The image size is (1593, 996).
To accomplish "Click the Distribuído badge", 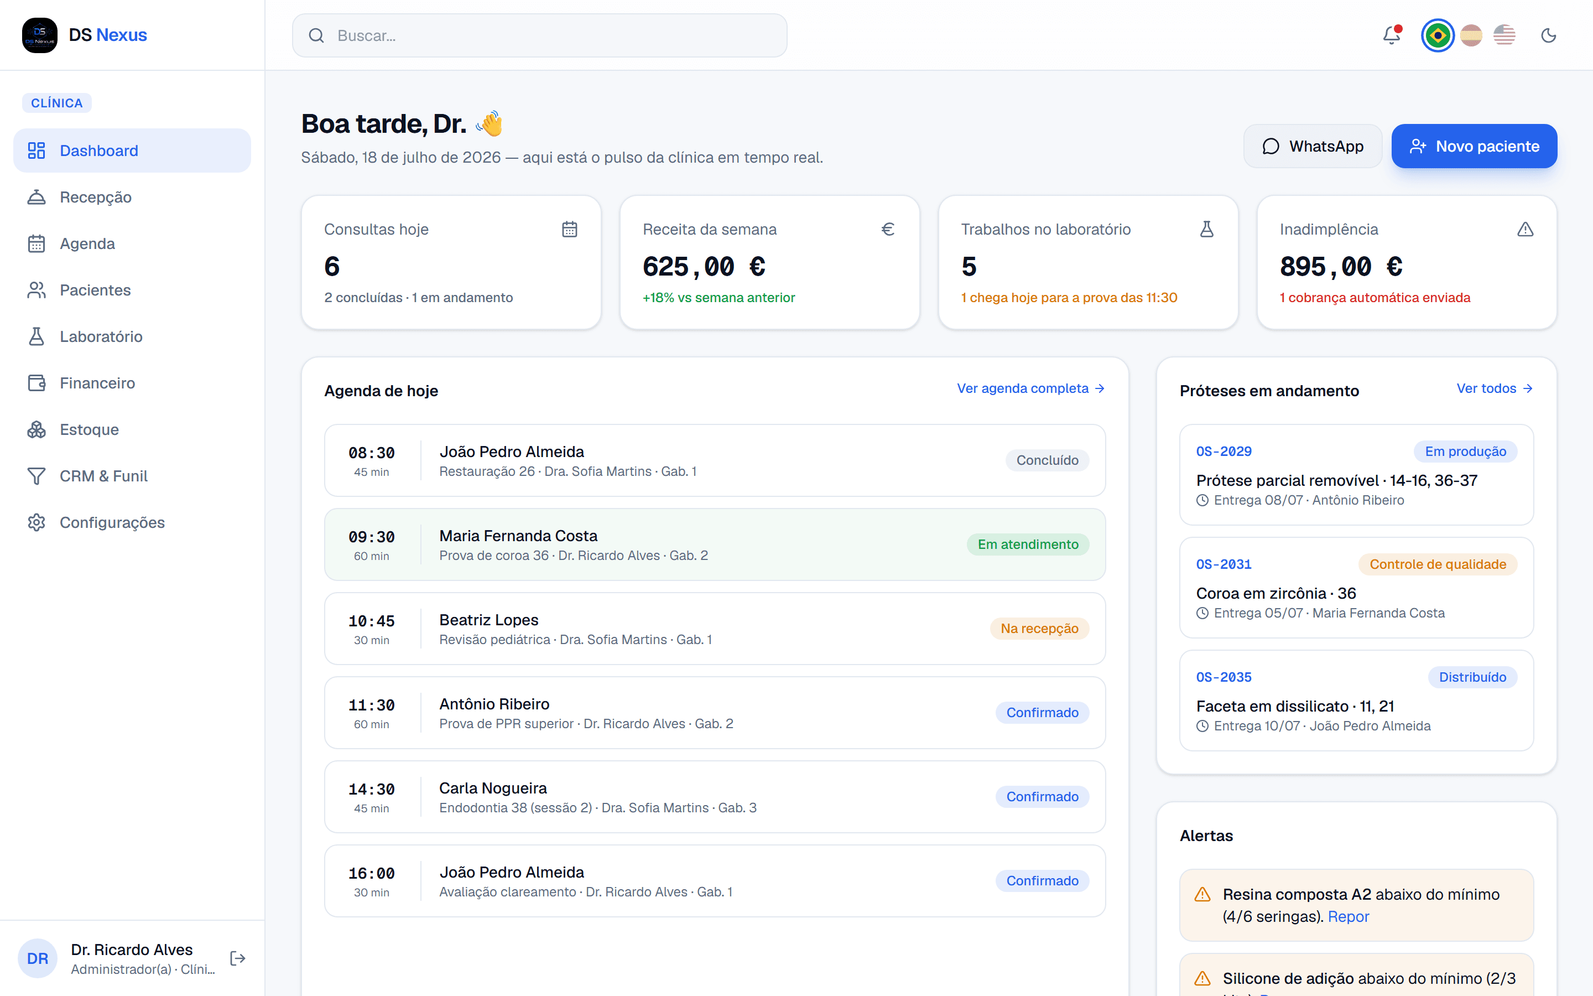I will click(1472, 677).
